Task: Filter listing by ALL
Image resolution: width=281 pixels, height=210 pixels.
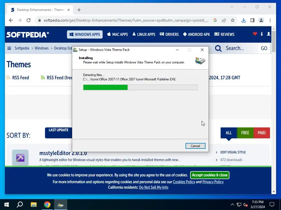Action: tap(229, 133)
